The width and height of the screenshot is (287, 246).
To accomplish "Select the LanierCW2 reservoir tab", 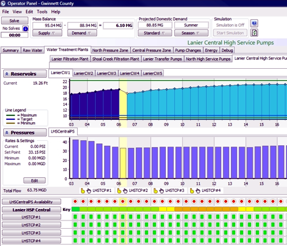I will point(84,73).
